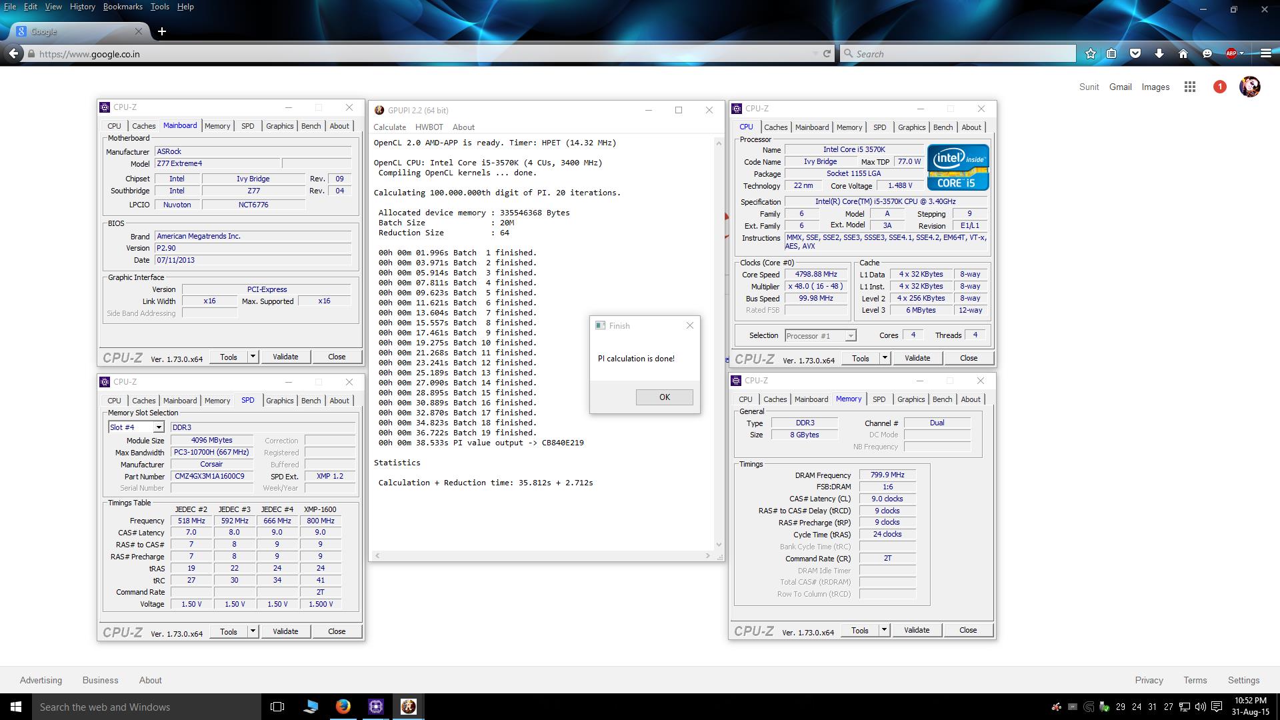Viewport: 1280px width, 720px height.
Task: Open the CPU-Z taskbar icon
Action: (x=376, y=707)
